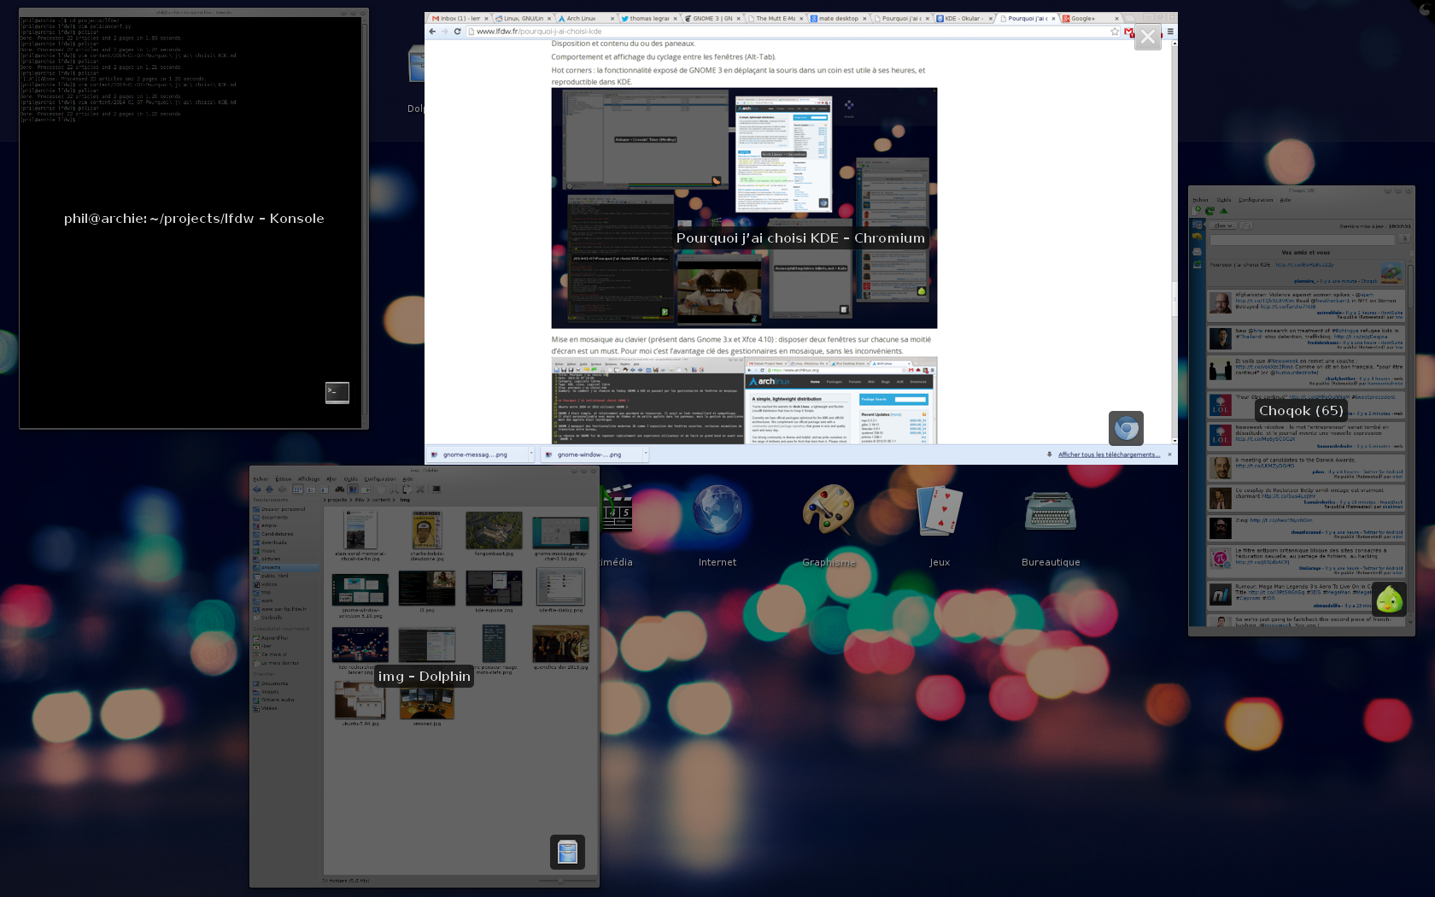Switch Dolphin to columns view mode
Viewport: 1435px width, 897px height.
(324, 490)
